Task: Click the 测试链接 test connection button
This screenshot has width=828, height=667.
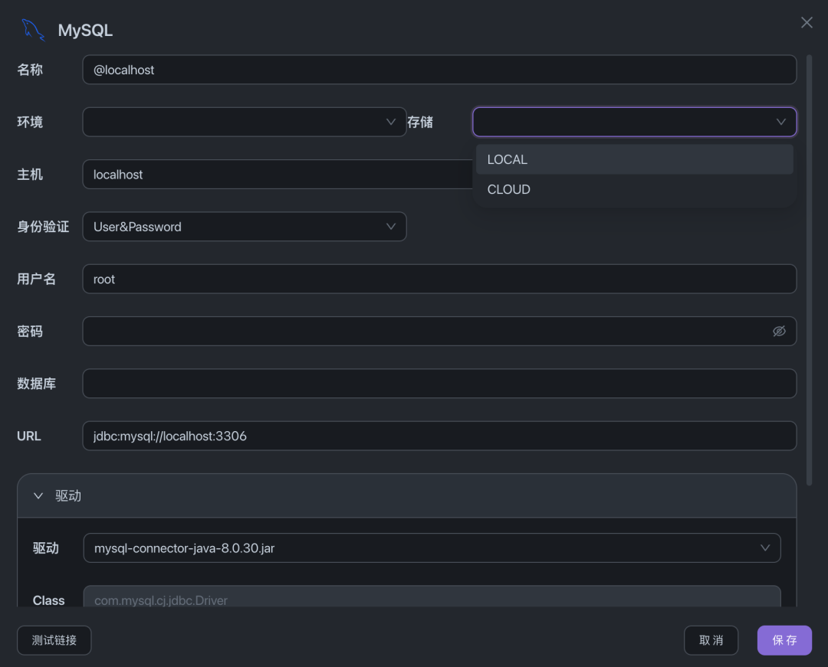Action: tap(54, 640)
